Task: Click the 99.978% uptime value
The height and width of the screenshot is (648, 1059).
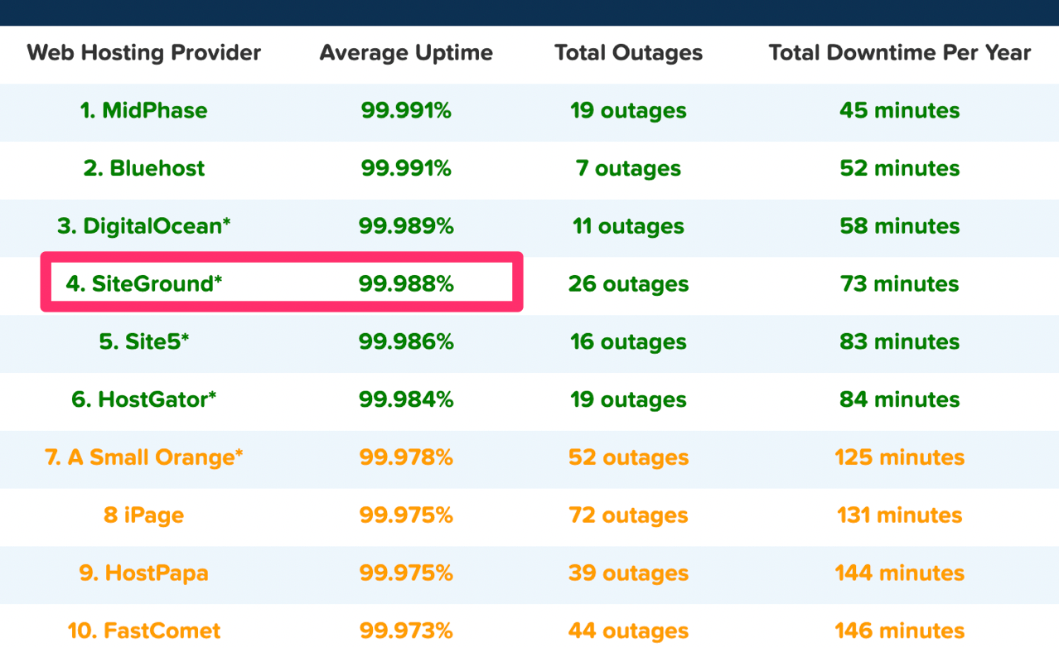Action: pos(406,457)
